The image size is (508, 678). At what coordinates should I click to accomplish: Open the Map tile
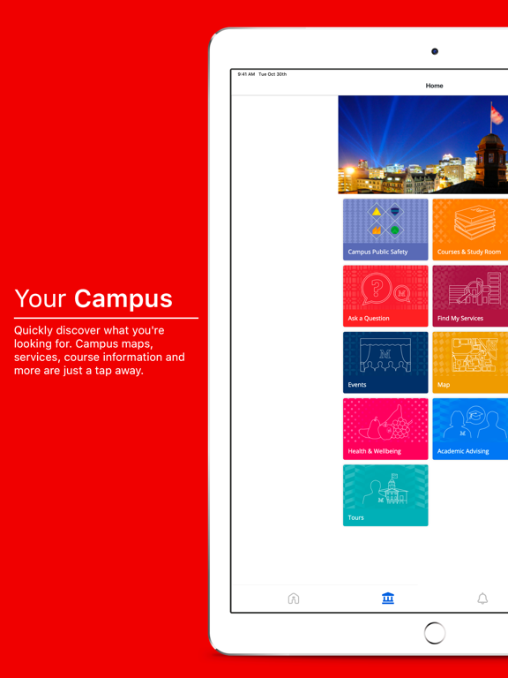[470, 362]
